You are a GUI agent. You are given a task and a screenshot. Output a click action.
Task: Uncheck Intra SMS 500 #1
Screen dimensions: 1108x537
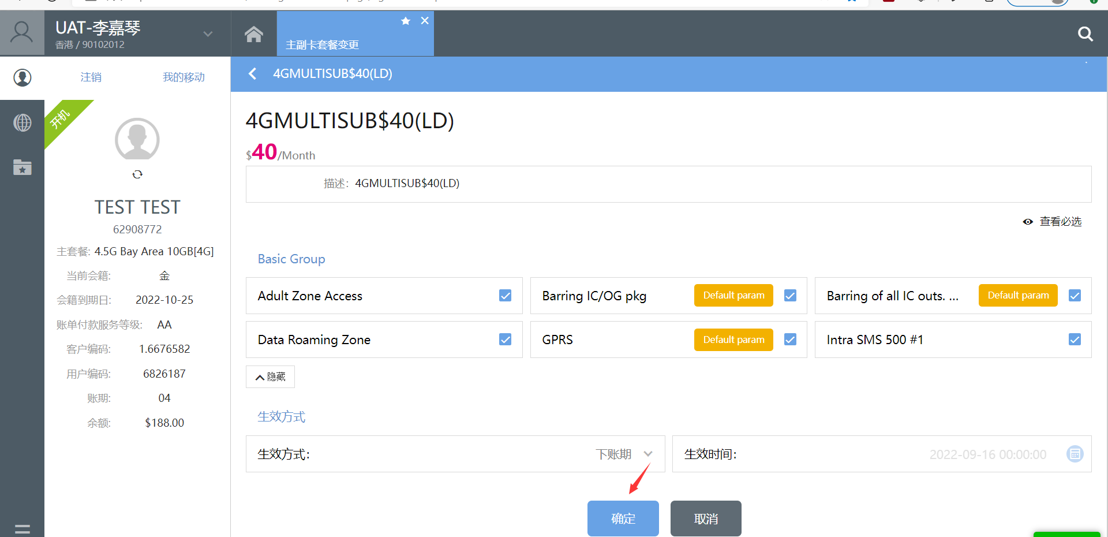point(1075,340)
